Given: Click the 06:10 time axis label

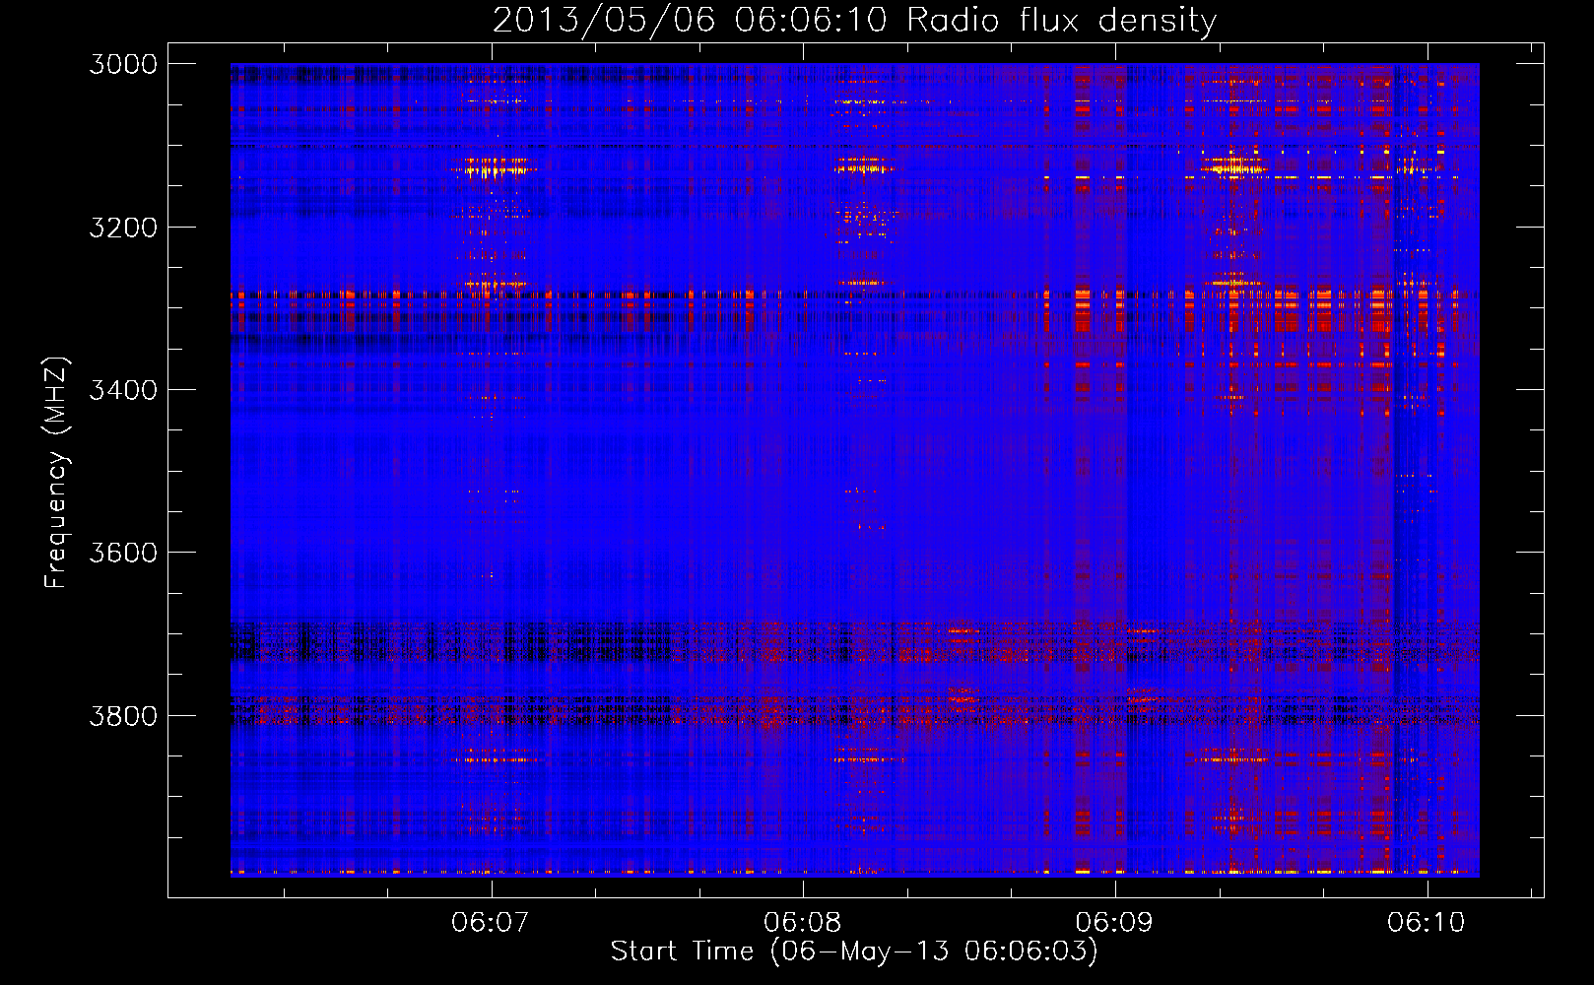Looking at the screenshot, I should point(1427,922).
